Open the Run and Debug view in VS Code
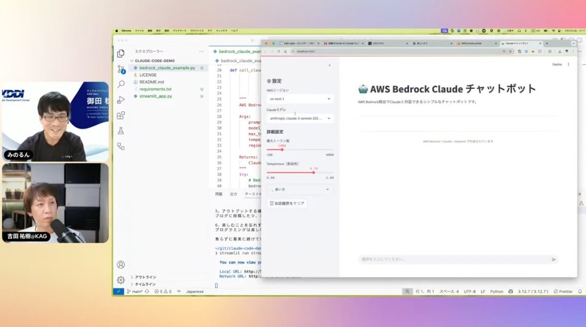 click(x=121, y=100)
